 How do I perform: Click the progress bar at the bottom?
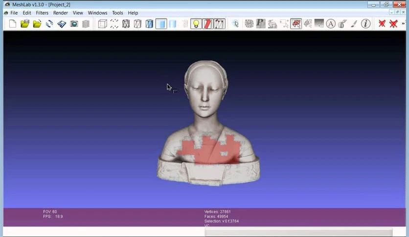(x=298, y=232)
